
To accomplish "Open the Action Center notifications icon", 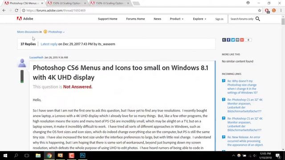I will (278, 156).
